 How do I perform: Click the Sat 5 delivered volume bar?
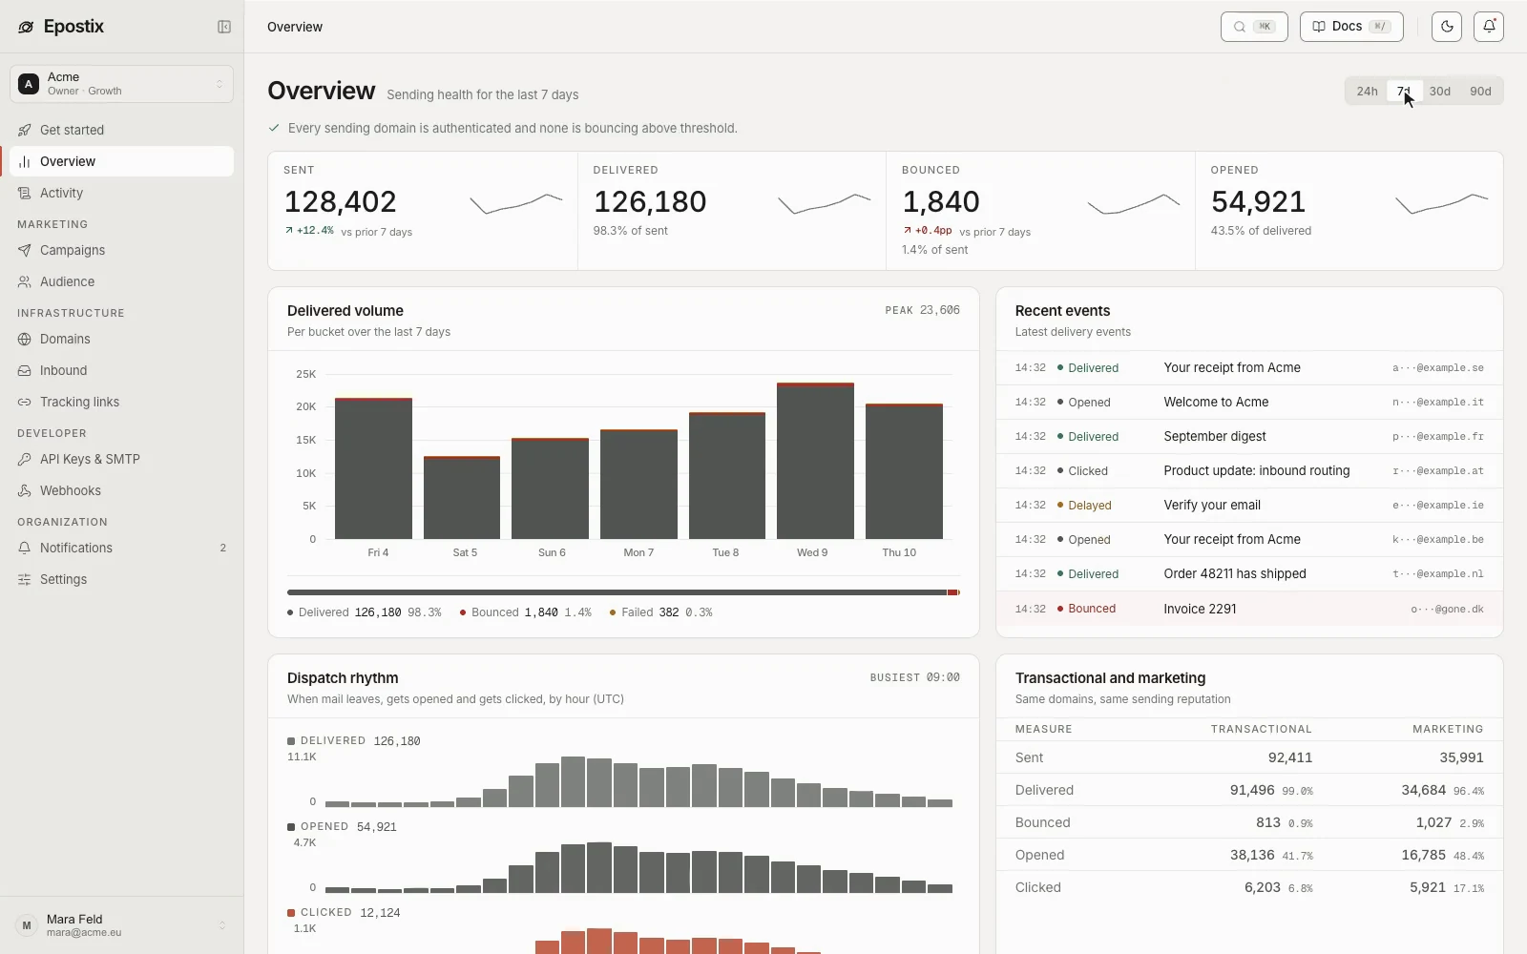[x=462, y=498]
